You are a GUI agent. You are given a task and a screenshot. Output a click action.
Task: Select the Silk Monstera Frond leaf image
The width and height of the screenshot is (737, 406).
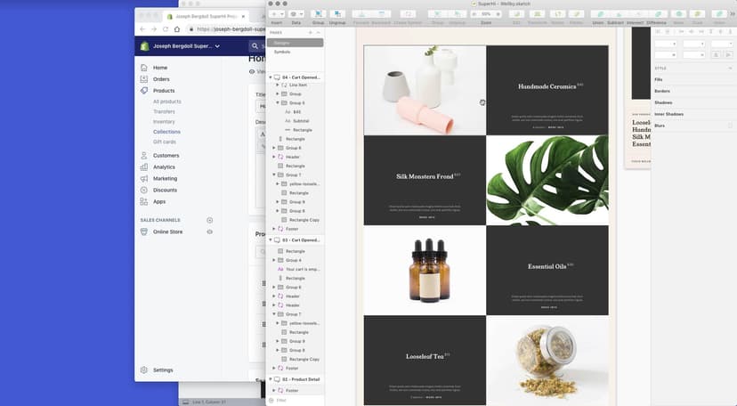point(547,180)
